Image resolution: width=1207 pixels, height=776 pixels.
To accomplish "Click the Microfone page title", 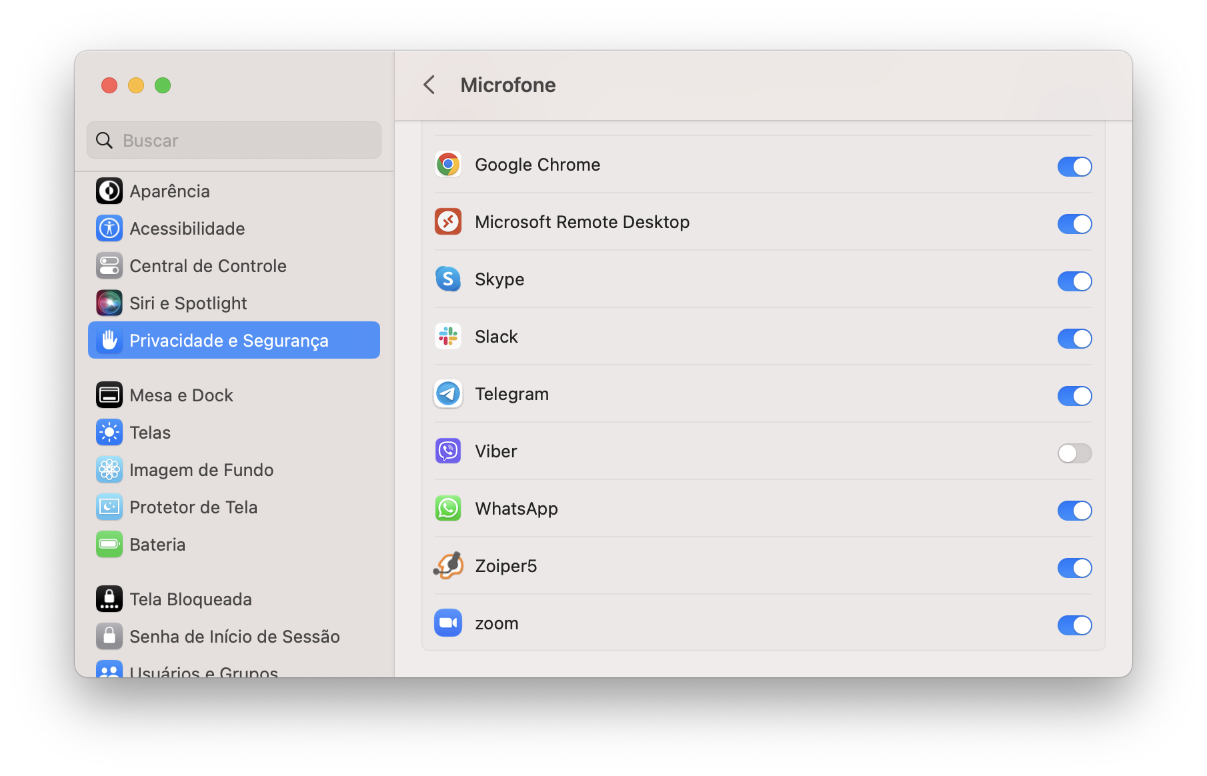I will (508, 85).
